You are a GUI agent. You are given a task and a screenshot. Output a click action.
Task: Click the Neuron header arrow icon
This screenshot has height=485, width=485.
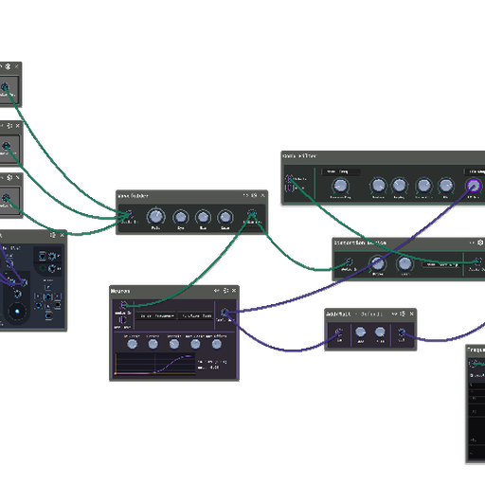tap(217, 291)
